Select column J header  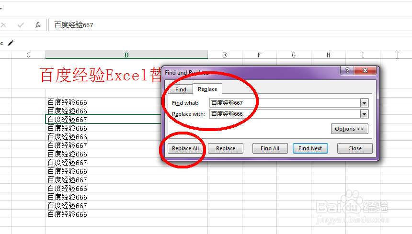pos(397,55)
